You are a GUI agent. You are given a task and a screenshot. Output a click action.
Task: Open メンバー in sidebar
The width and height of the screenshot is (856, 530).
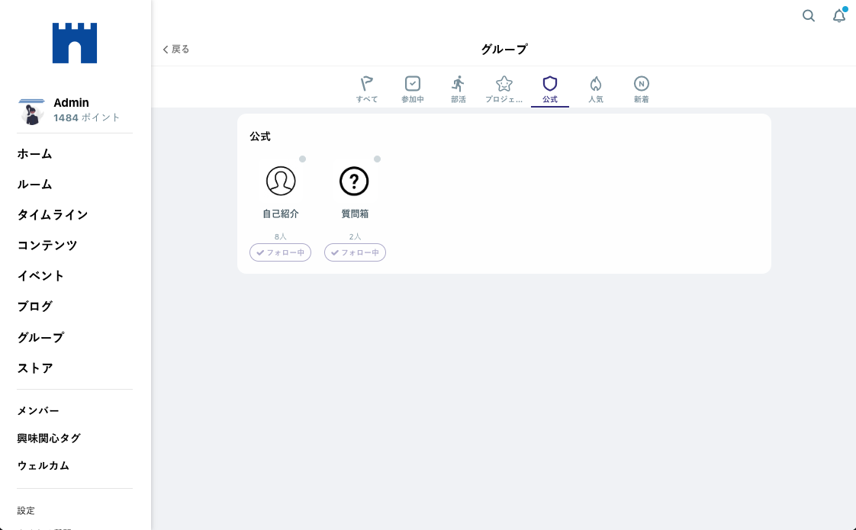(38, 411)
